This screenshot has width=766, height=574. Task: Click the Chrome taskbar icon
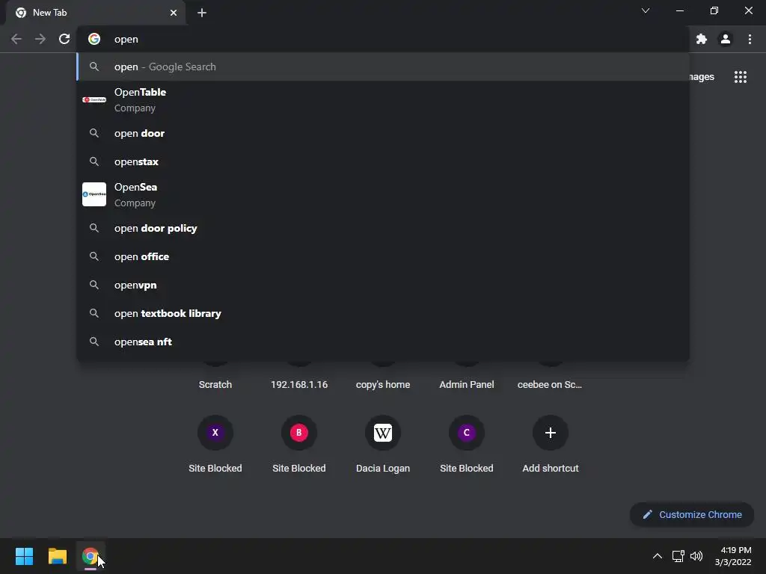(x=91, y=556)
